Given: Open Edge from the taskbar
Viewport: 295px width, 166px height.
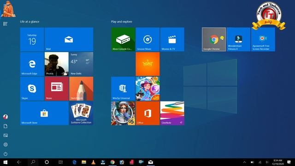Looking at the screenshot, I should click(75, 162).
